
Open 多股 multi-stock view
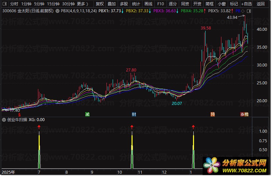pos(124,4)
